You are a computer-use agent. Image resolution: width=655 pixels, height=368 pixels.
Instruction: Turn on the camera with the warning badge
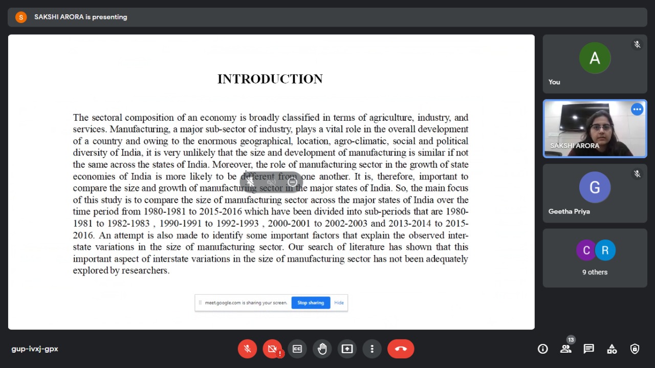point(272,349)
